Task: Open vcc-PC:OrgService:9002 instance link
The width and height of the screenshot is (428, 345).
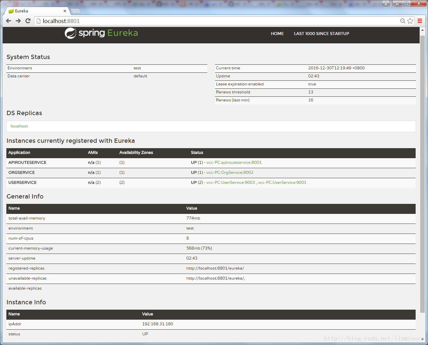Action: point(230,172)
